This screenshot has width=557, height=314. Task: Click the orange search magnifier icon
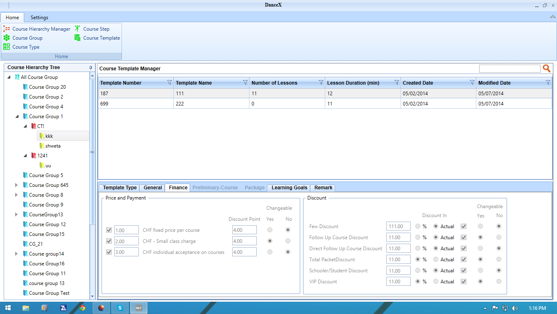pyautogui.click(x=546, y=69)
